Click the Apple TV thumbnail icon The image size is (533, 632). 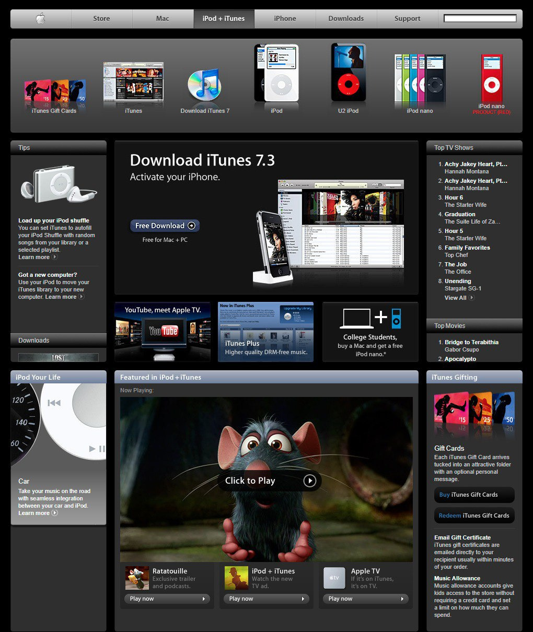pyautogui.click(x=334, y=578)
